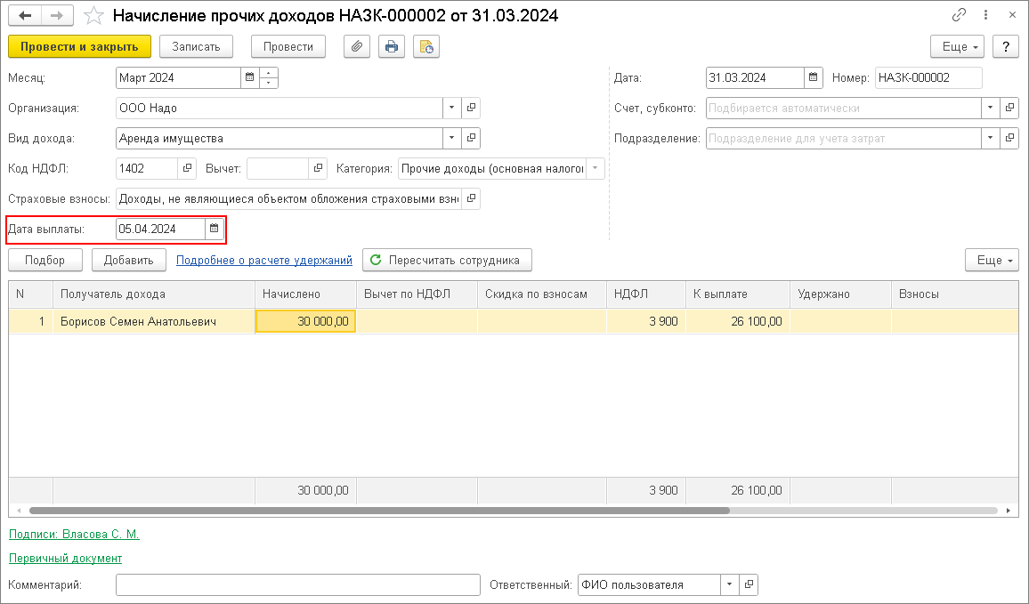Open the calendar for the Дата field
1029x604 pixels.
(813, 77)
